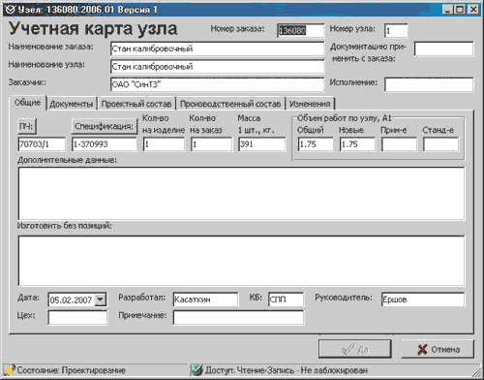Screen dimensions: 484x380
Task: Click the Общий work volume field
Action: point(316,144)
